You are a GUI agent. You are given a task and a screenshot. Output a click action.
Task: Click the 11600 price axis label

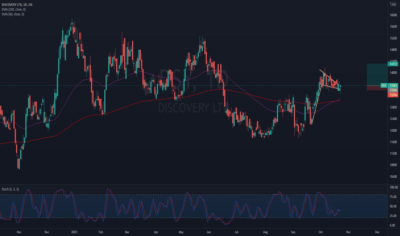click(394, 142)
